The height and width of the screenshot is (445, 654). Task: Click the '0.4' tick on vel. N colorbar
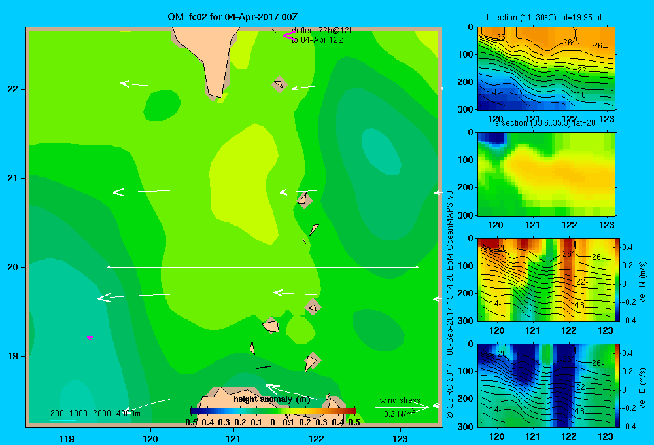[x=627, y=247]
